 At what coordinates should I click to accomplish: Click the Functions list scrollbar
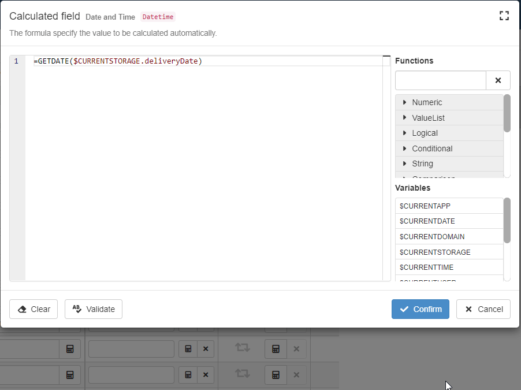[x=507, y=113]
